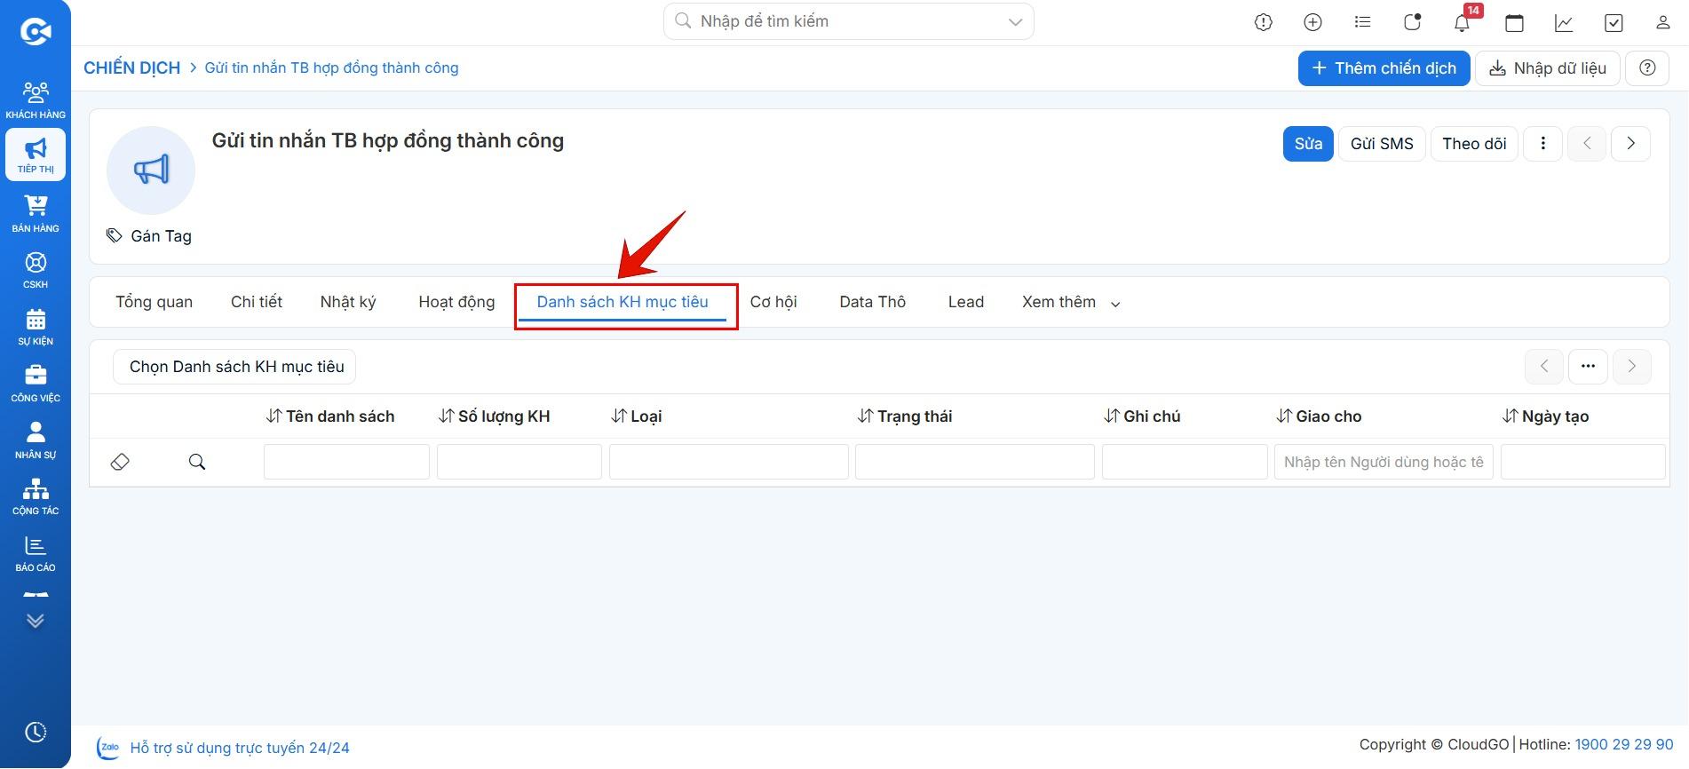Open the chat-with-dot icon in top bar
Viewport: 1689px width, 769px height.
click(x=1412, y=23)
